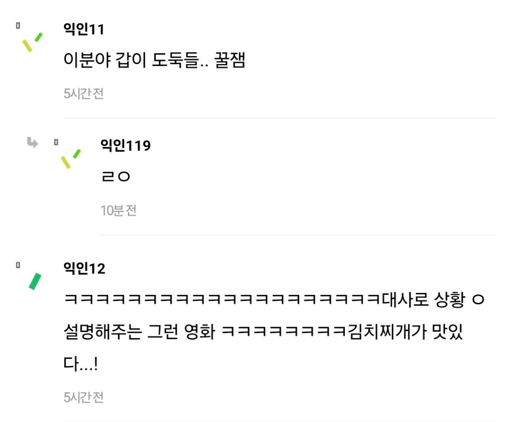Viewport: 508px width, 422px height.
Task: Click the reply arrow icon before 익인119
Action: pyautogui.click(x=32, y=142)
